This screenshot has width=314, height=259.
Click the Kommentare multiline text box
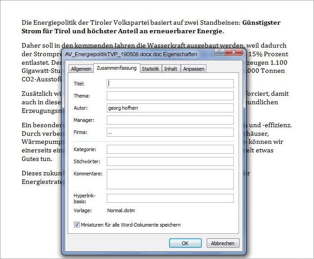170,179
